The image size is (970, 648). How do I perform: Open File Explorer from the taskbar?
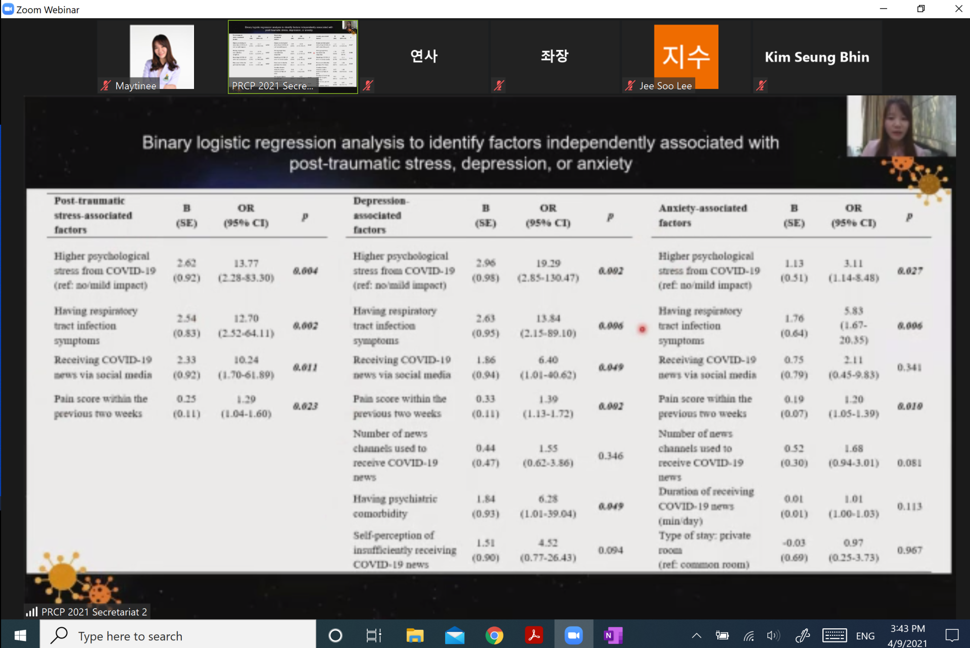tap(415, 635)
